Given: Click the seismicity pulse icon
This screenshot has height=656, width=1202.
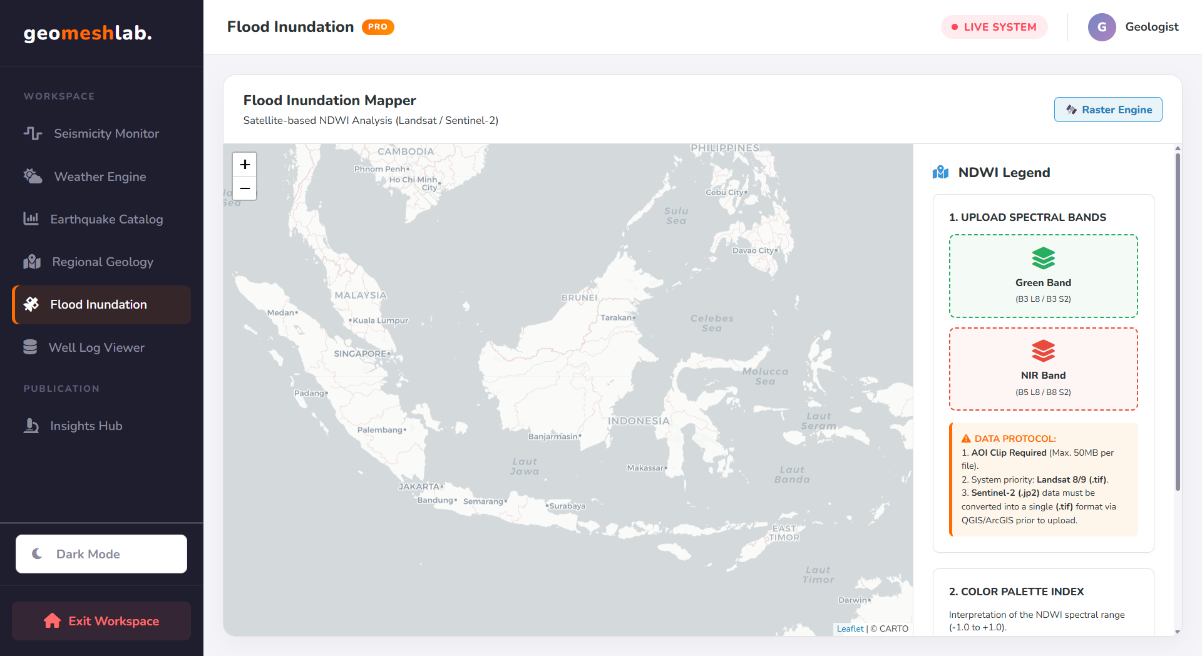Looking at the screenshot, I should 33,133.
